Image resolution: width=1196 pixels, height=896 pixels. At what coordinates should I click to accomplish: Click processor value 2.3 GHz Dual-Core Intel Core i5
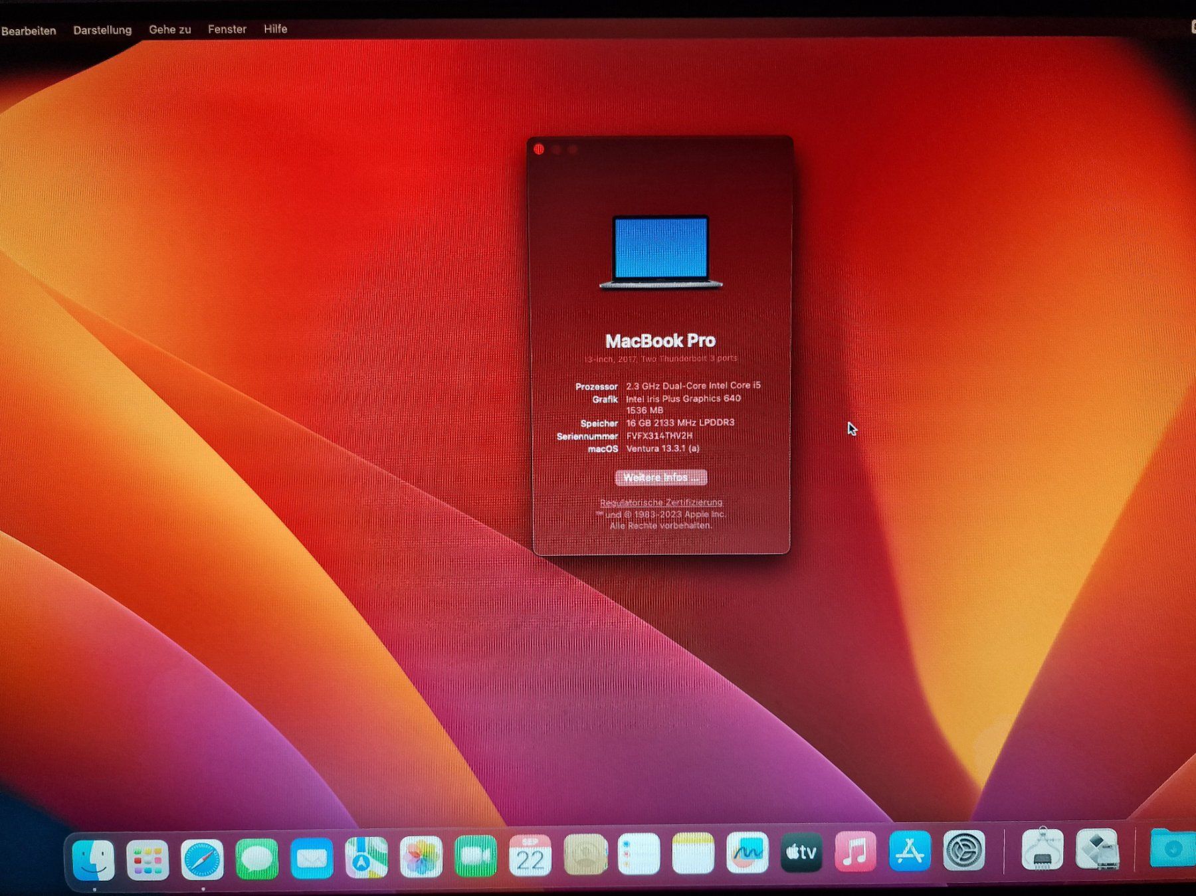coord(693,385)
